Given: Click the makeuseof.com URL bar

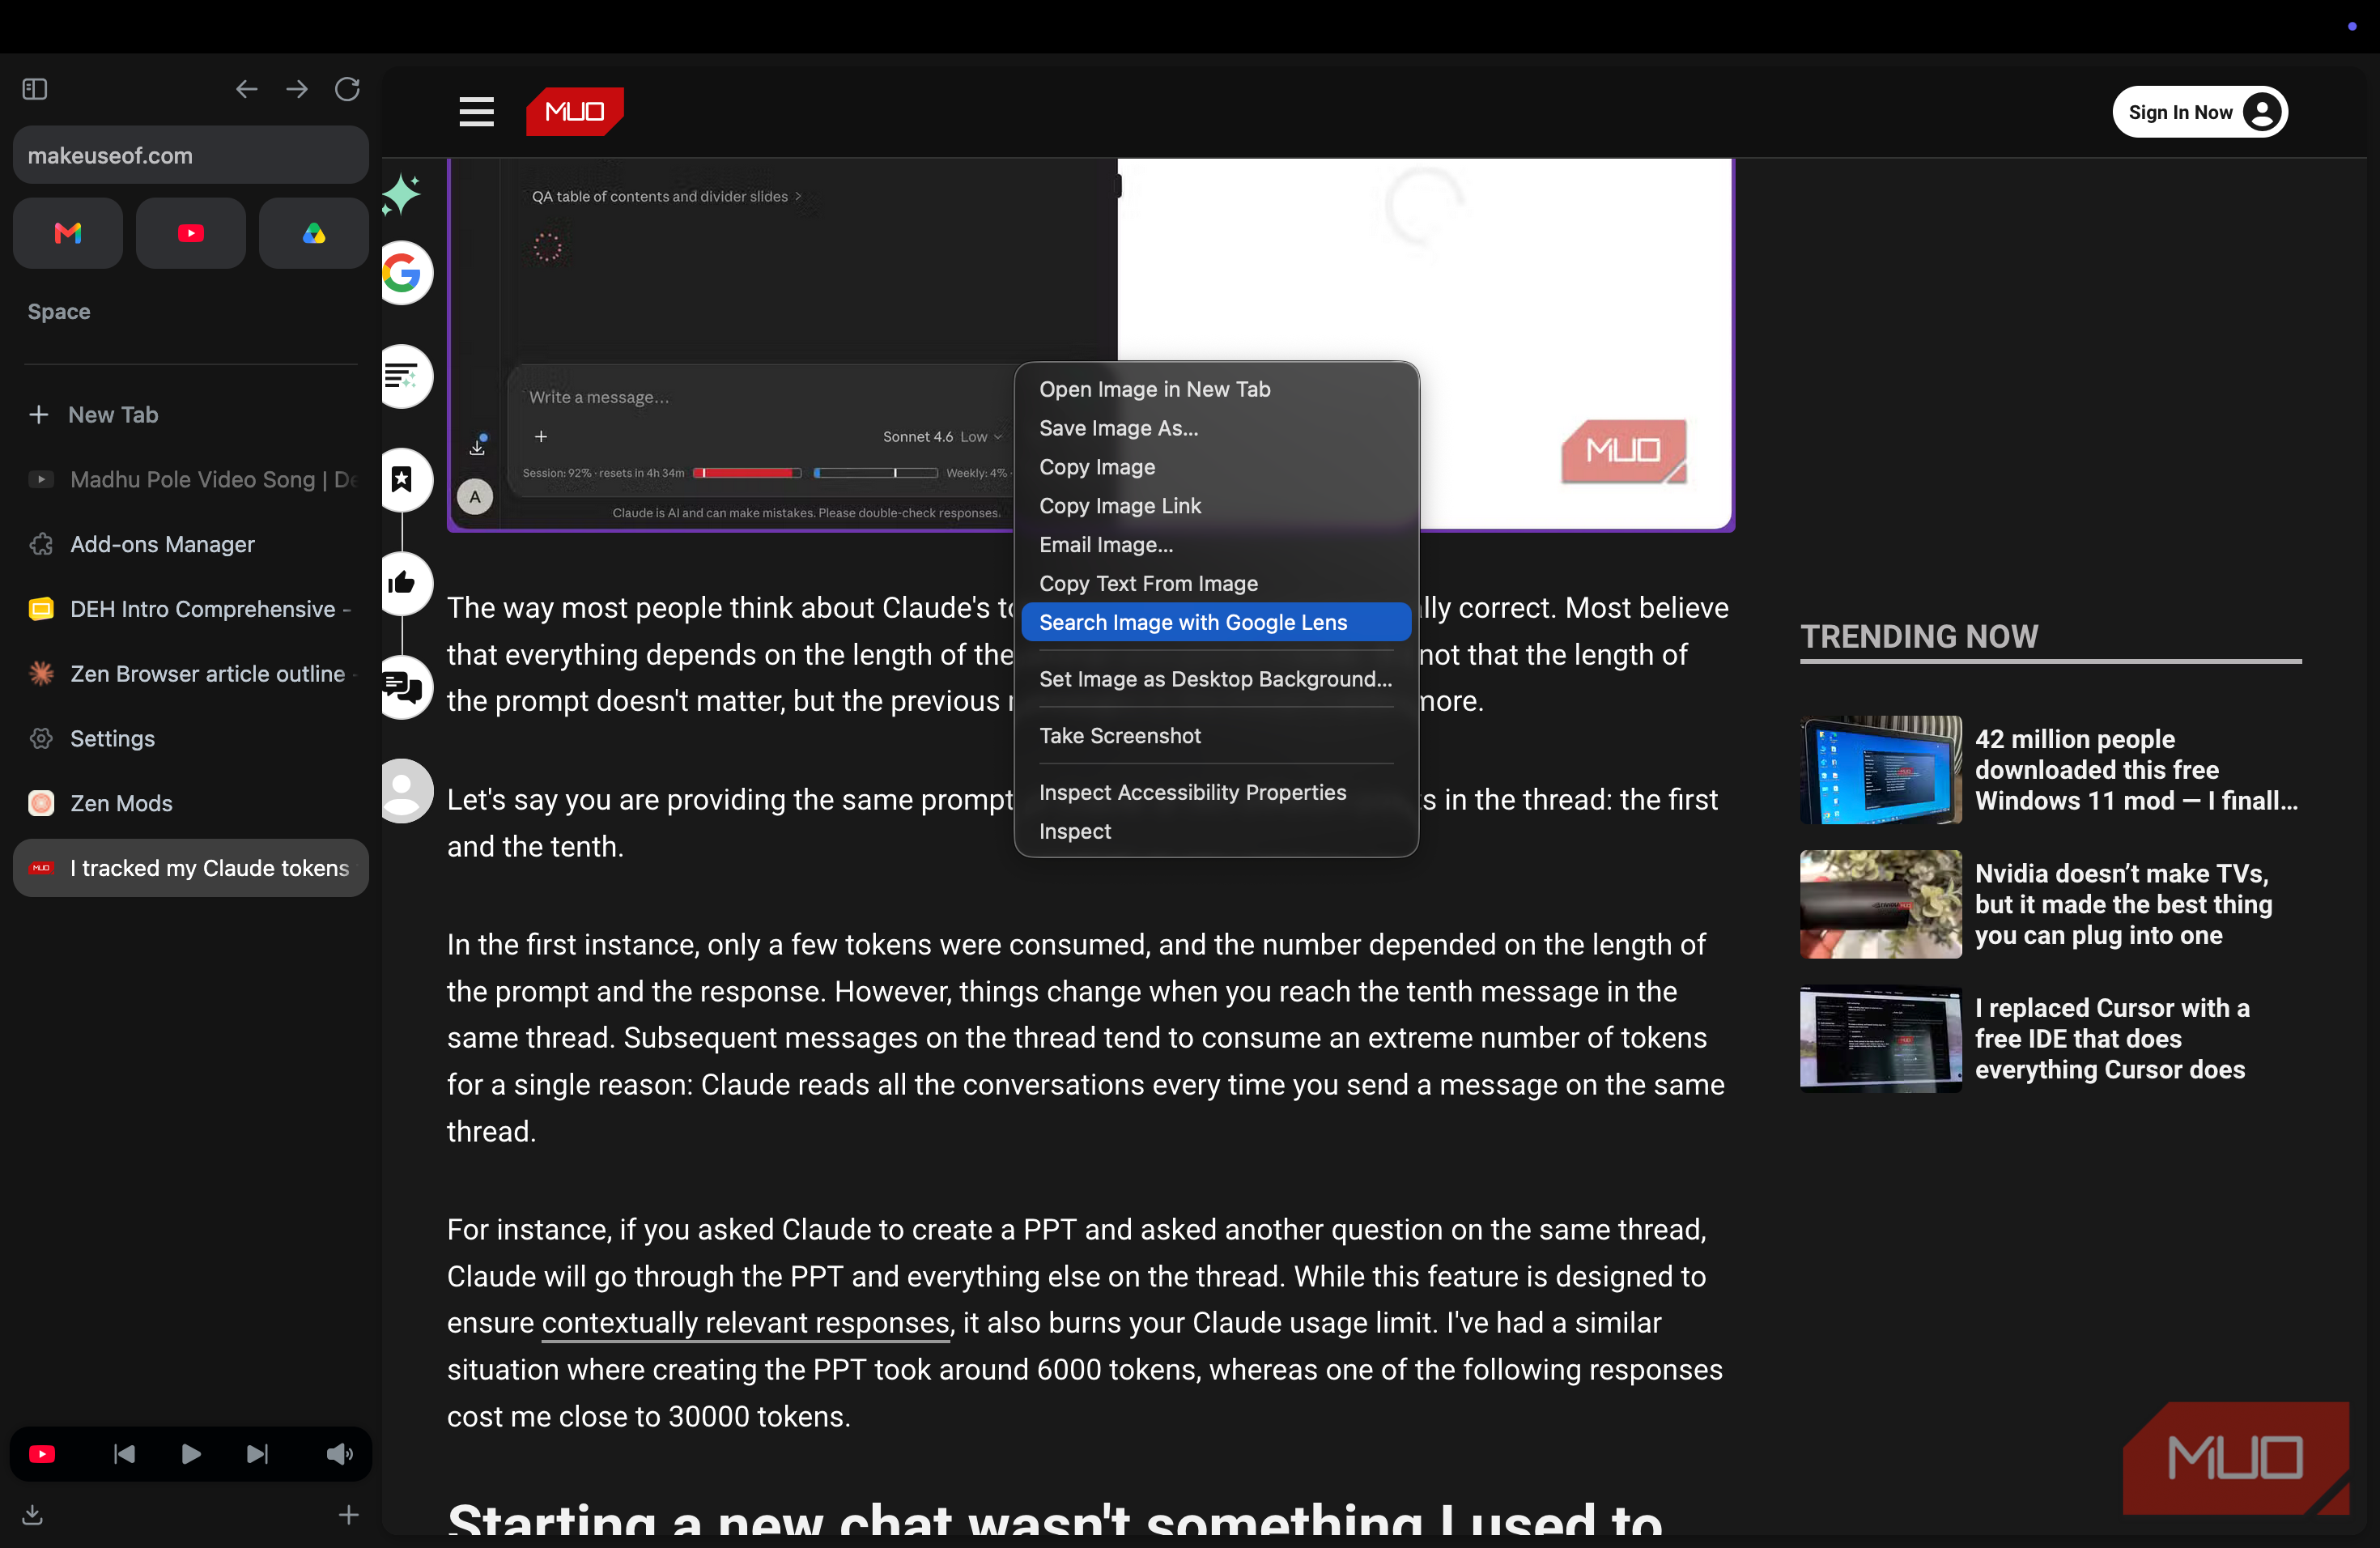Looking at the screenshot, I should point(191,155).
